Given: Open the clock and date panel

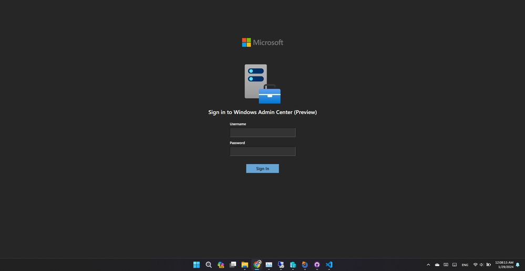Looking at the screenshot, I should click(x=504, y=265).
